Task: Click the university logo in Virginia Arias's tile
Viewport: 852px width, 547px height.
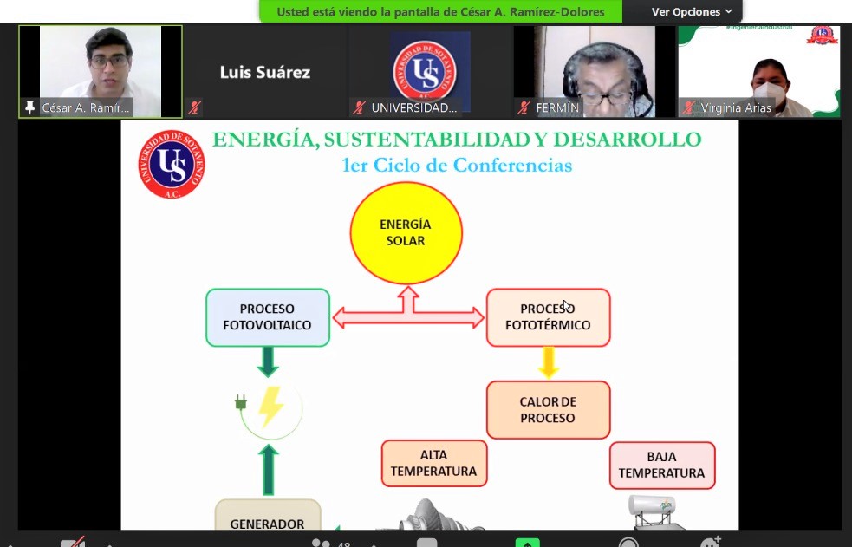Action: [x=823, y=35]
